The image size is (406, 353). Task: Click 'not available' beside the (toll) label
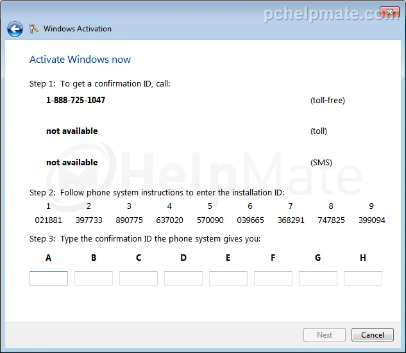pyautogui.click(x=72, y=131)
